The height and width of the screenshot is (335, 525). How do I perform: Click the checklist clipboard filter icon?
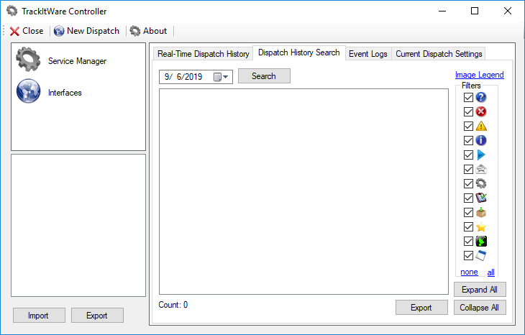pos(481,198)
